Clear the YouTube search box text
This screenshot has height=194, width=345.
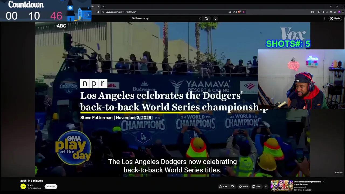click(x=200, y=18)
